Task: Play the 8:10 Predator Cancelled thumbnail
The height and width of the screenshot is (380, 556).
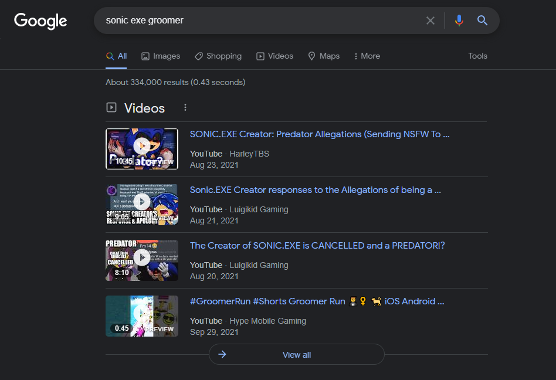Action: 142,260
